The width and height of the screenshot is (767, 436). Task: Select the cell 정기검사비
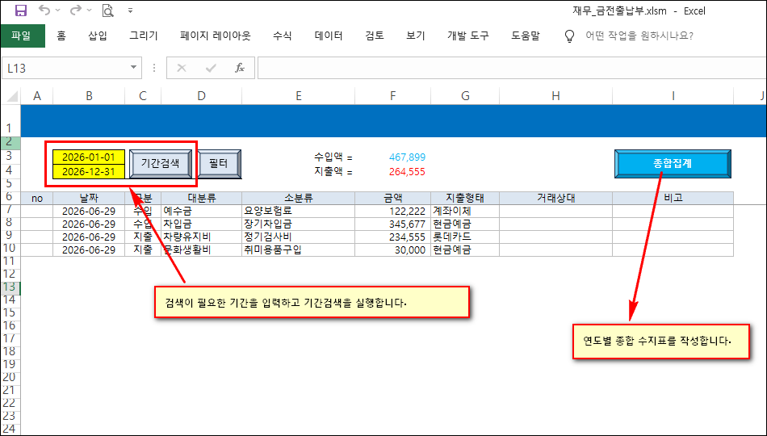299,237
